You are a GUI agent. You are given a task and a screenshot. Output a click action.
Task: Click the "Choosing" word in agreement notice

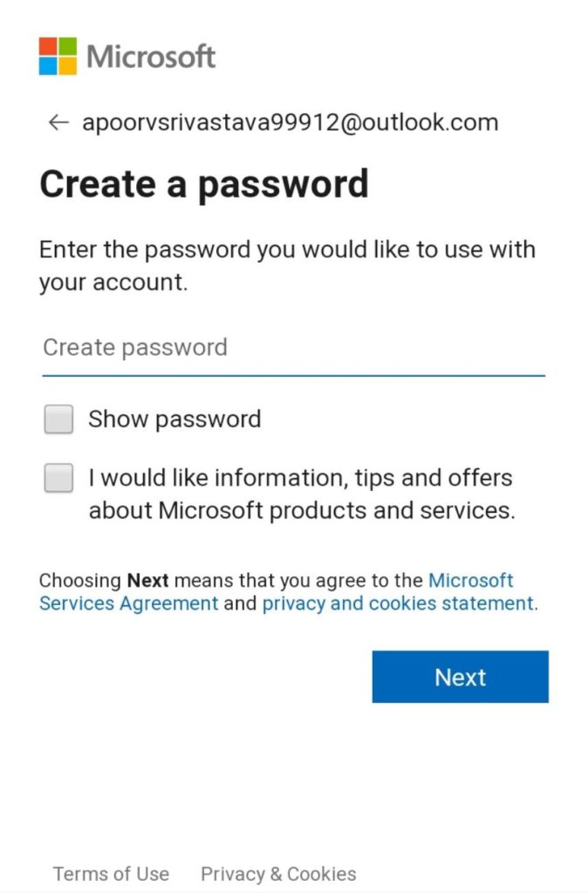point(80,581)
